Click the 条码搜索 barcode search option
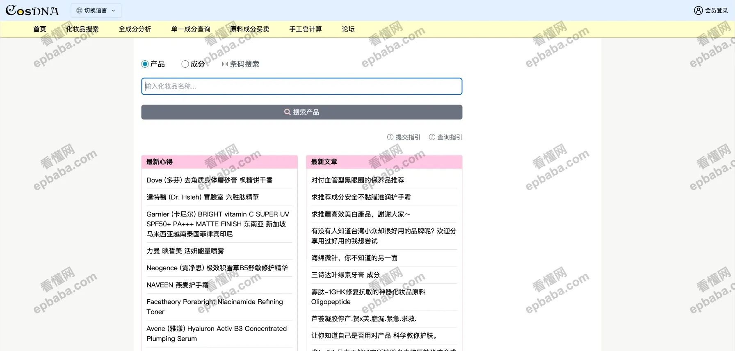The width and height of the screenshot is (735, 351). click(x=241, y=64)
